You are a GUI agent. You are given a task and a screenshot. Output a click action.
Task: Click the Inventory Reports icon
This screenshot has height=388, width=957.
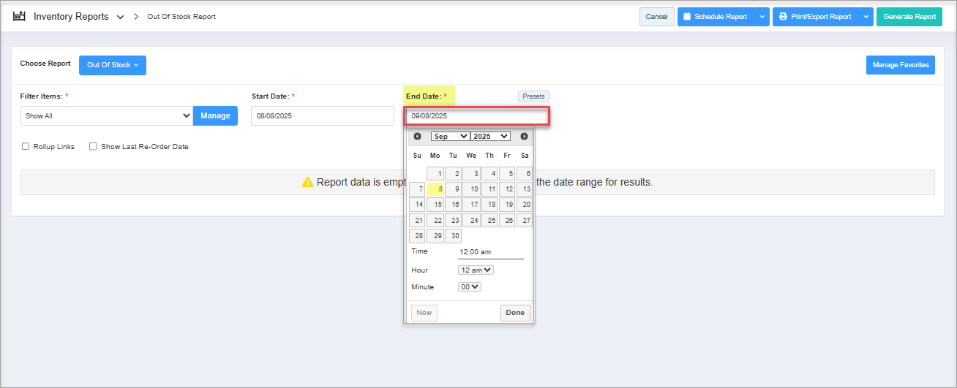point(19,16)
